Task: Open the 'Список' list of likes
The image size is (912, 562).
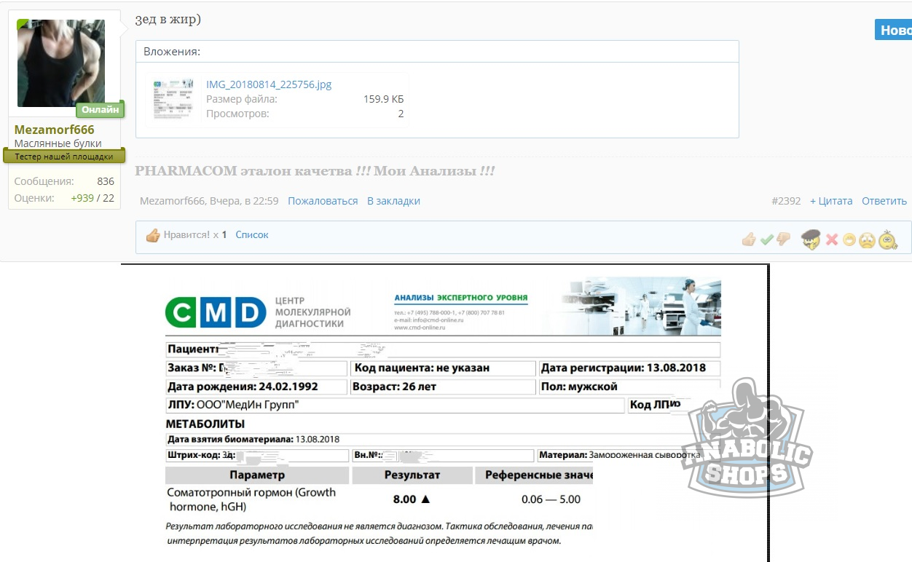Action: tap(252, 235)
